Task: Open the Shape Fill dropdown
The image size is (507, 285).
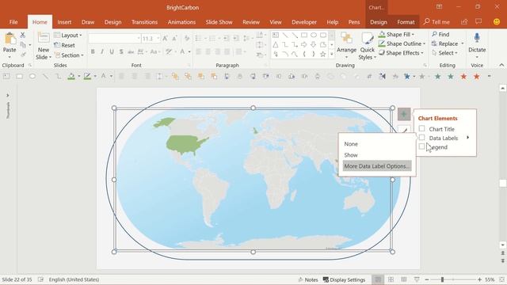Action: pos(397,34)
